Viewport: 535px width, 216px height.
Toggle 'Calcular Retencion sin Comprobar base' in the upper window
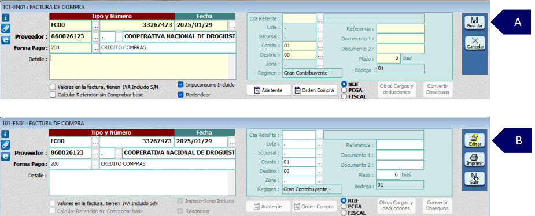pos(53,95)
